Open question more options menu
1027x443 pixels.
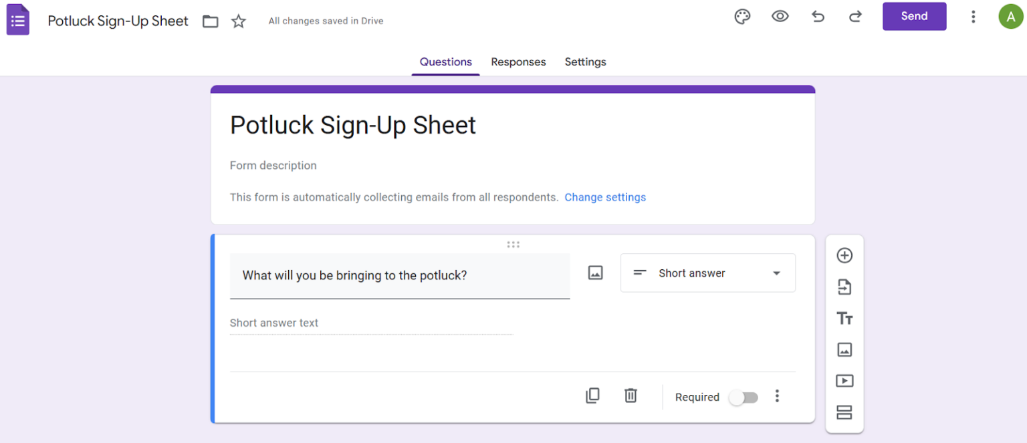(x=777, y=396)
